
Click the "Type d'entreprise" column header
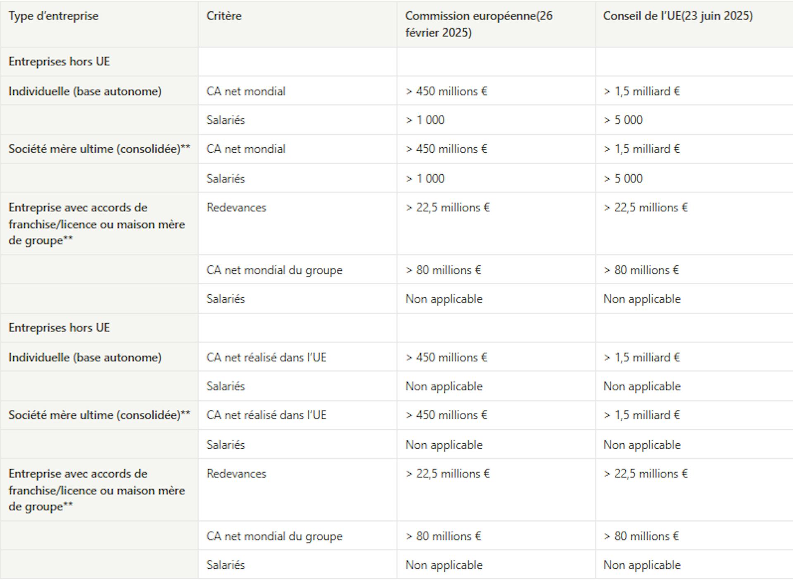(x=54, y=16)
